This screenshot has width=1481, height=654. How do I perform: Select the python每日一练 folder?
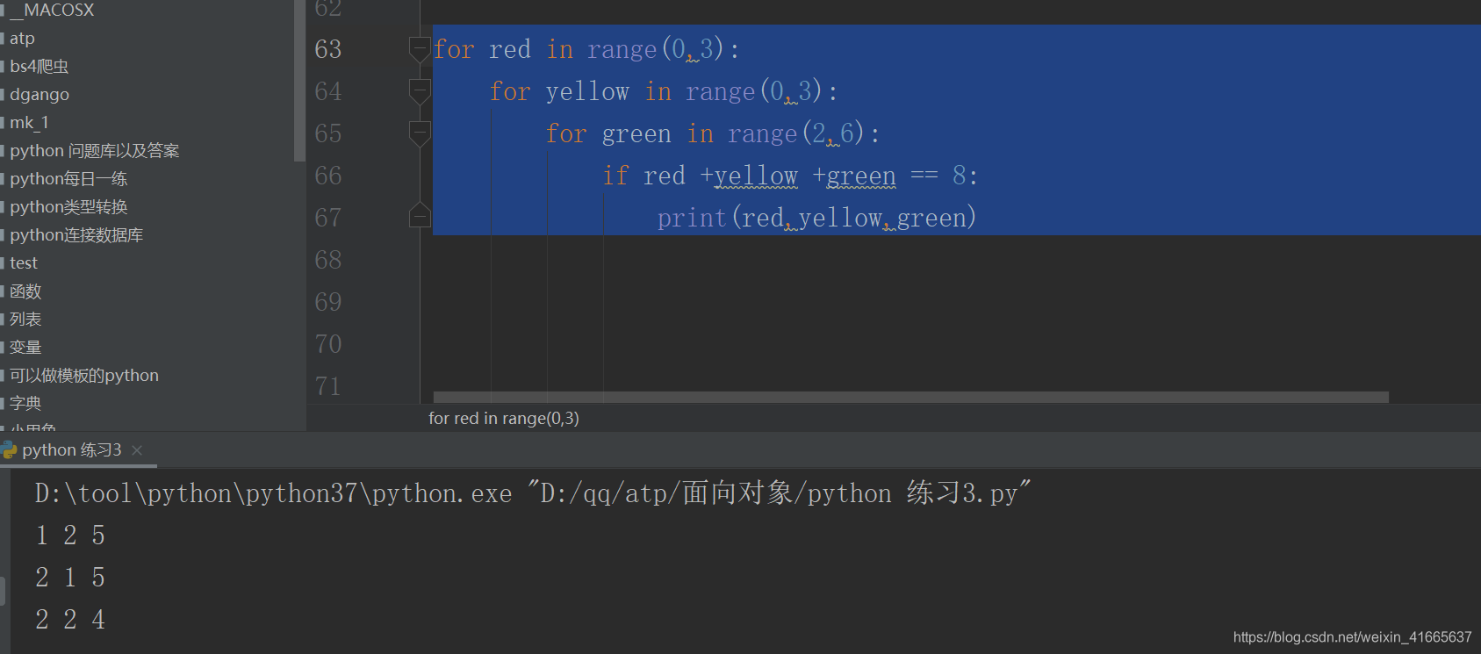coord(68,178)
